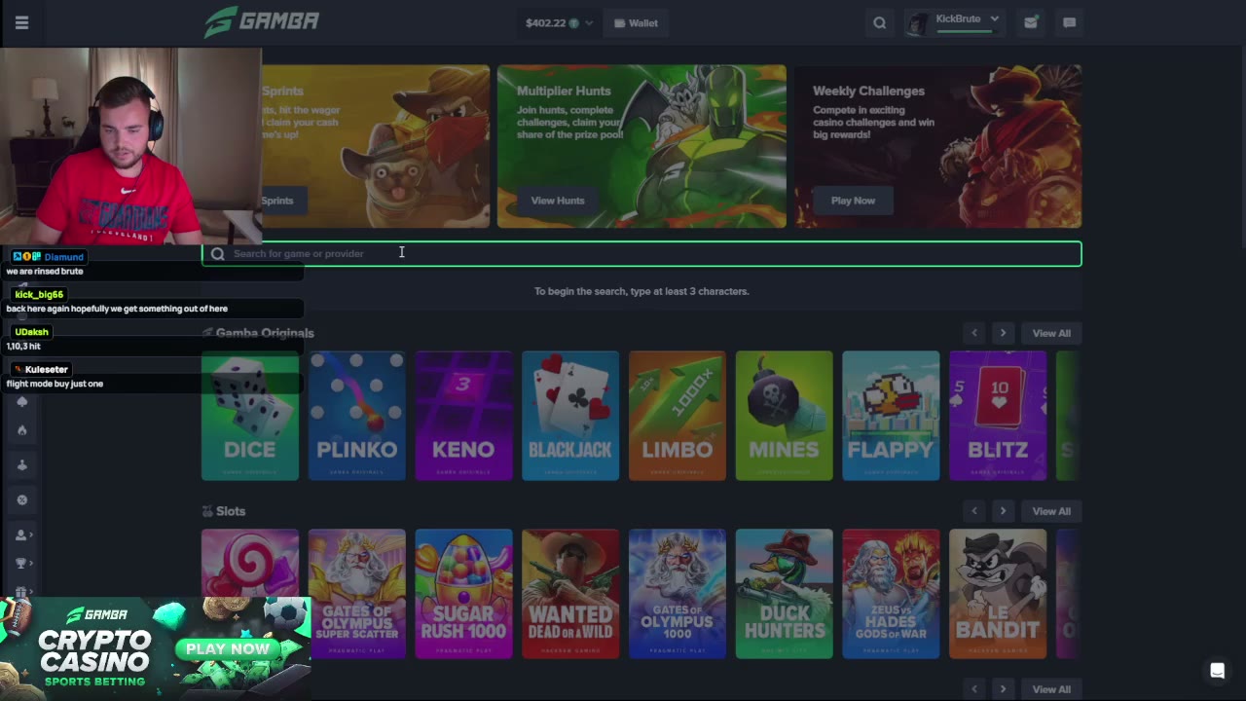The image size is (1246, 701).
Task: Click the spade icon in the sidebar
Action: coord(22,401)
